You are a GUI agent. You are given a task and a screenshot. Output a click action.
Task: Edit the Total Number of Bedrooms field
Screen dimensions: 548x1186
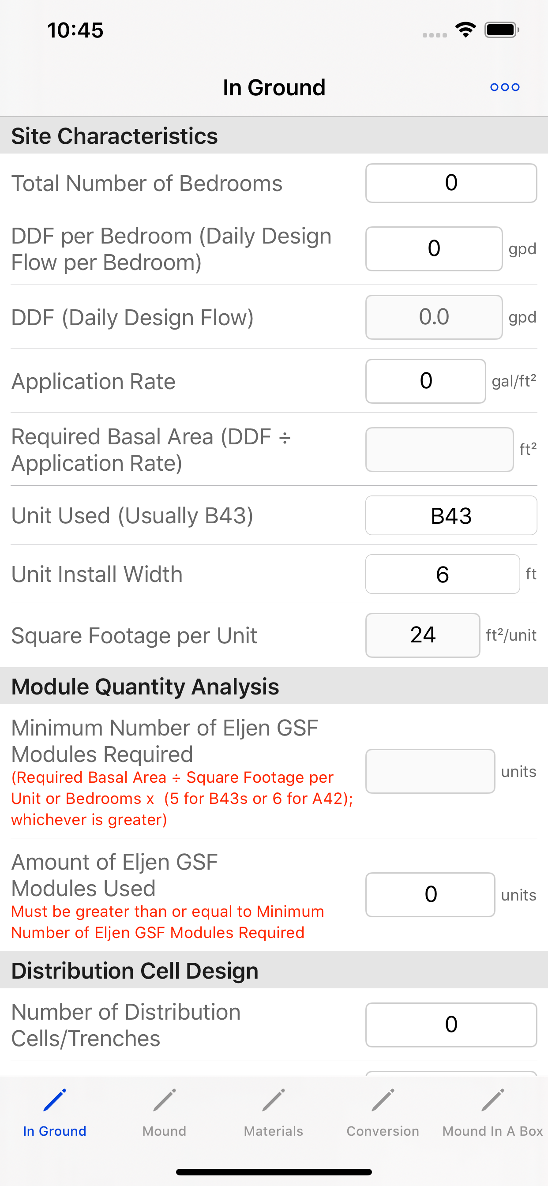coord(451,183)
